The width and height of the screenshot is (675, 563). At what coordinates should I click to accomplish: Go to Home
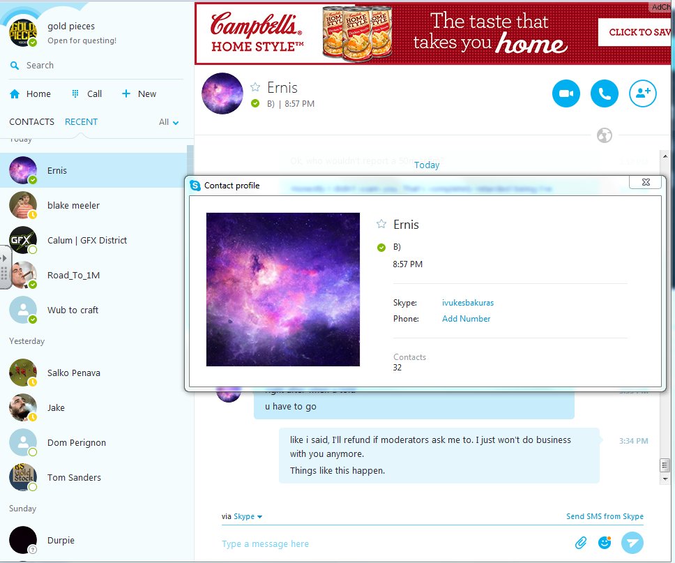[30, 94]
